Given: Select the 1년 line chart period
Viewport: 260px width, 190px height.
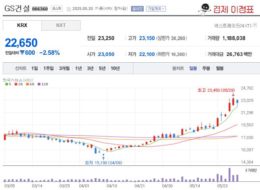Looking at the screenshot, I should click(79, 68).
